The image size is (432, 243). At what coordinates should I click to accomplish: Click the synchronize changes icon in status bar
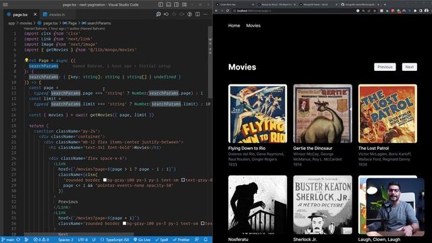18,240
